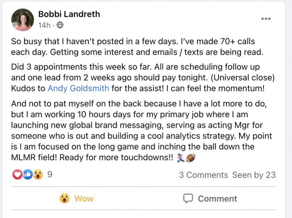View the Seen by 23 list

pos(254,175)
